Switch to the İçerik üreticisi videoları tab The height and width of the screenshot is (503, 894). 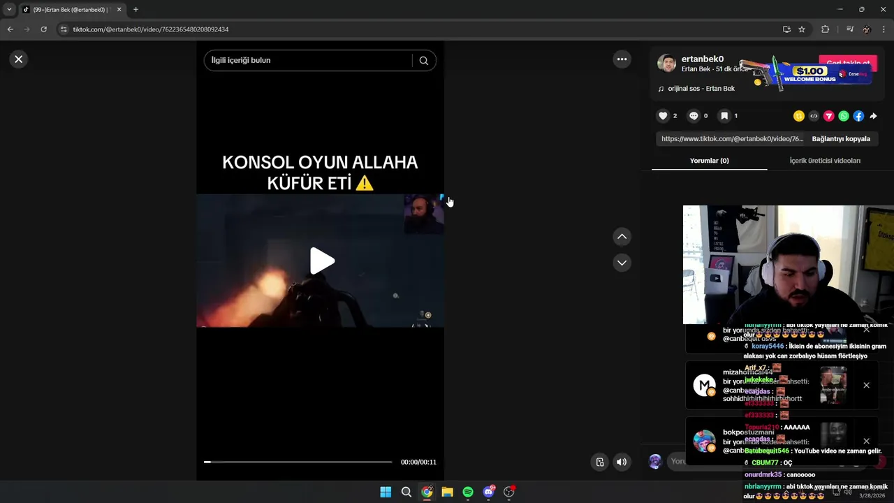click(x=825, y=161)
